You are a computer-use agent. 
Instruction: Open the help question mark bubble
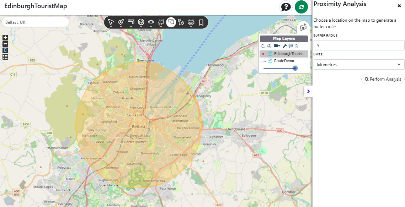coord(286,7)
